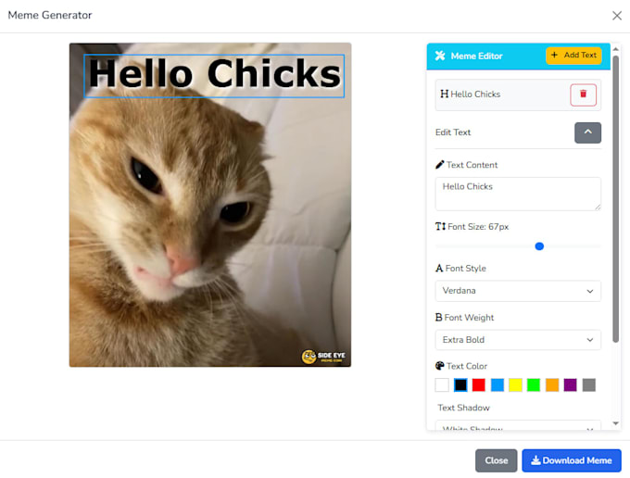Click the palette icon beside Text Color
This screenshot has height=478, width=630.
(439, 366)
